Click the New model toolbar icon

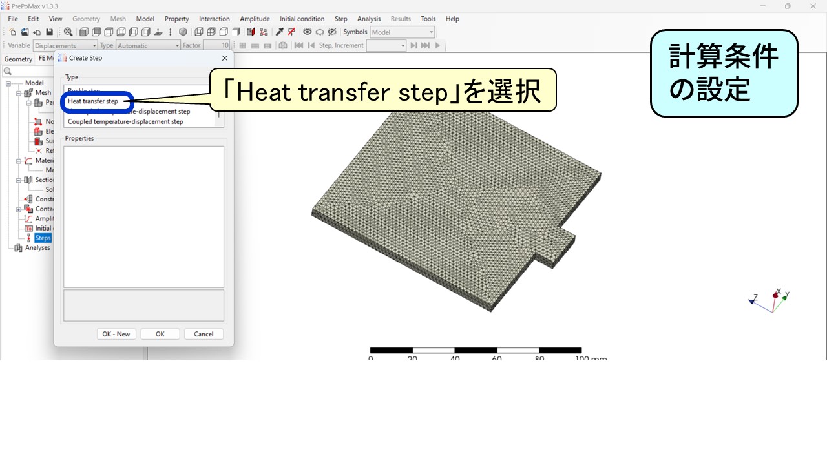click(x=12, y=32)
